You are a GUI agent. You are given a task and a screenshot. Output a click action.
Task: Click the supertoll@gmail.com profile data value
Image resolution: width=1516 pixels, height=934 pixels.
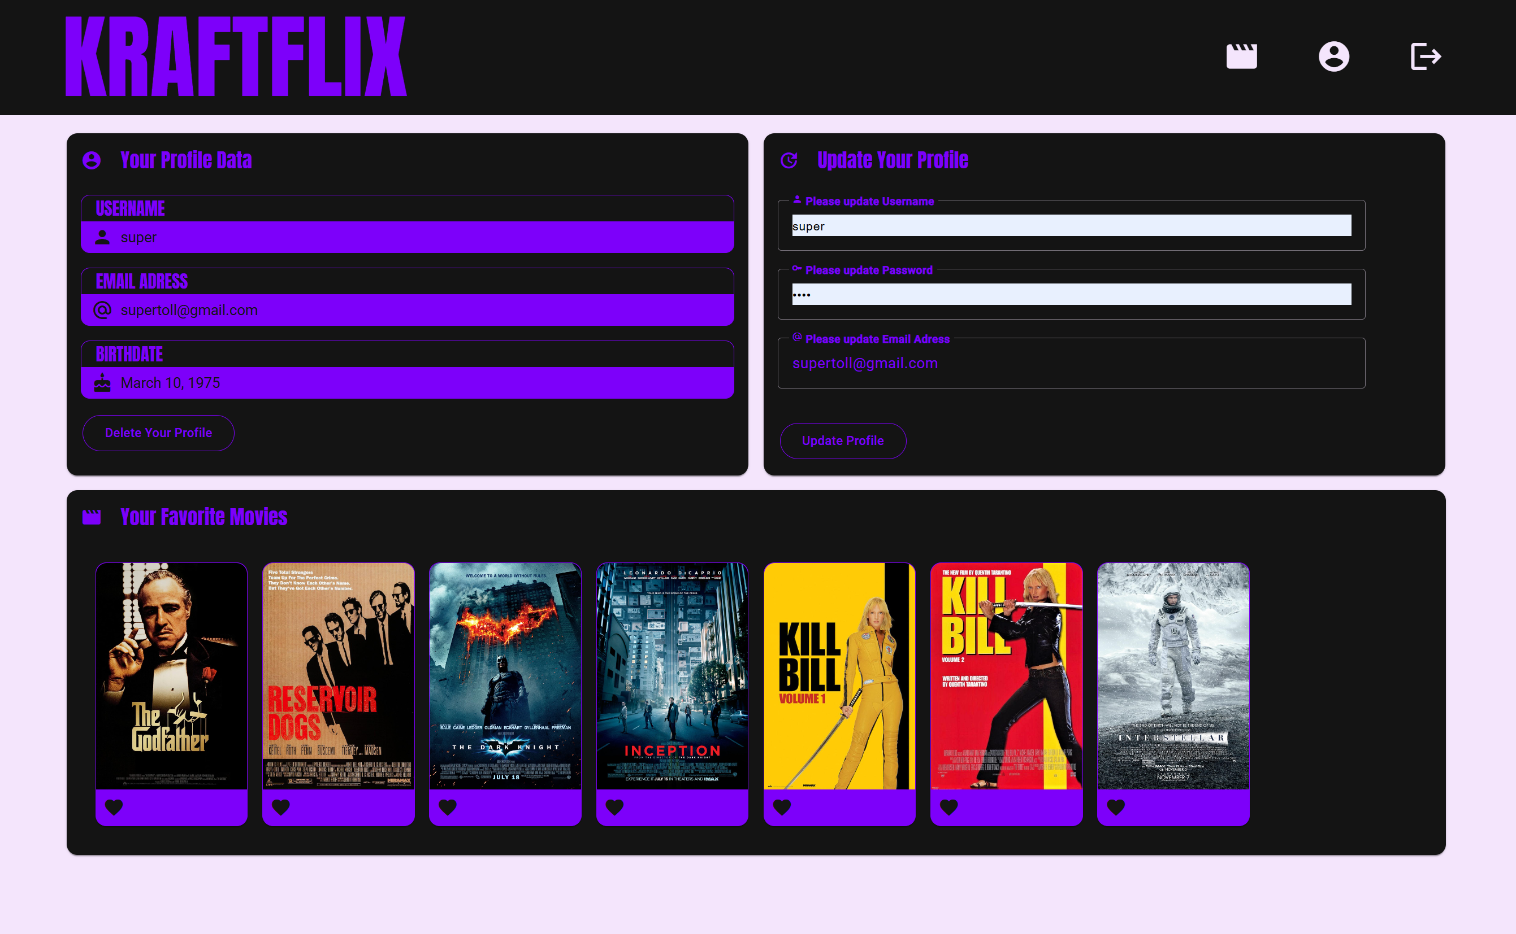(x=189, y=310)
